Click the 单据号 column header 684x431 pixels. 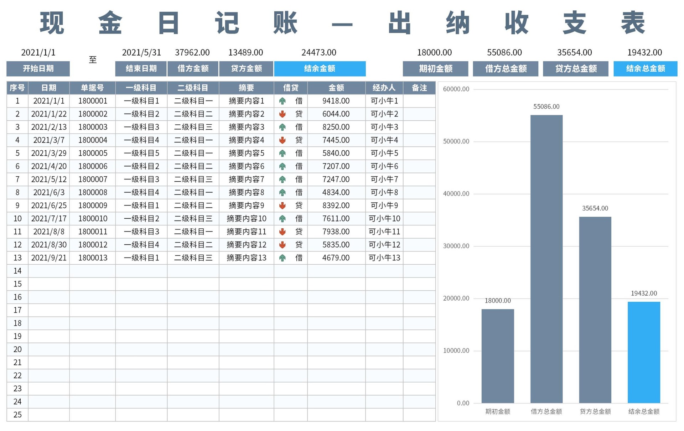click(93, 88)
